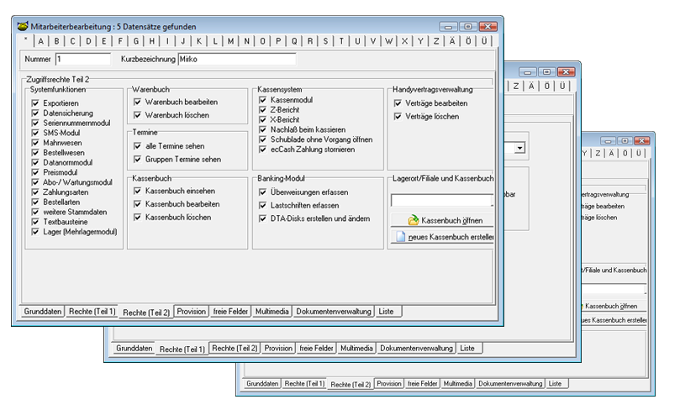Minimize the rearmost right window
The width and height of the screenshot is (680, 410).
(x=609, y=141)
